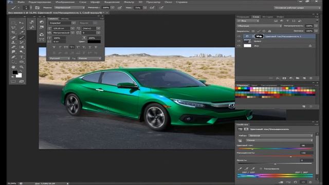Select the Dodge tool
Viewport: 329px width, 185px height.
(x=22, y=52)
